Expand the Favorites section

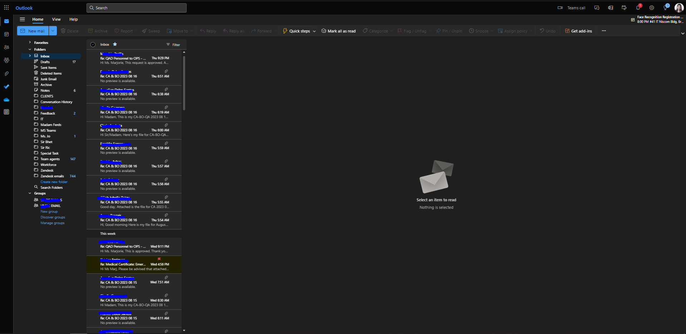(x=30, y=42)
